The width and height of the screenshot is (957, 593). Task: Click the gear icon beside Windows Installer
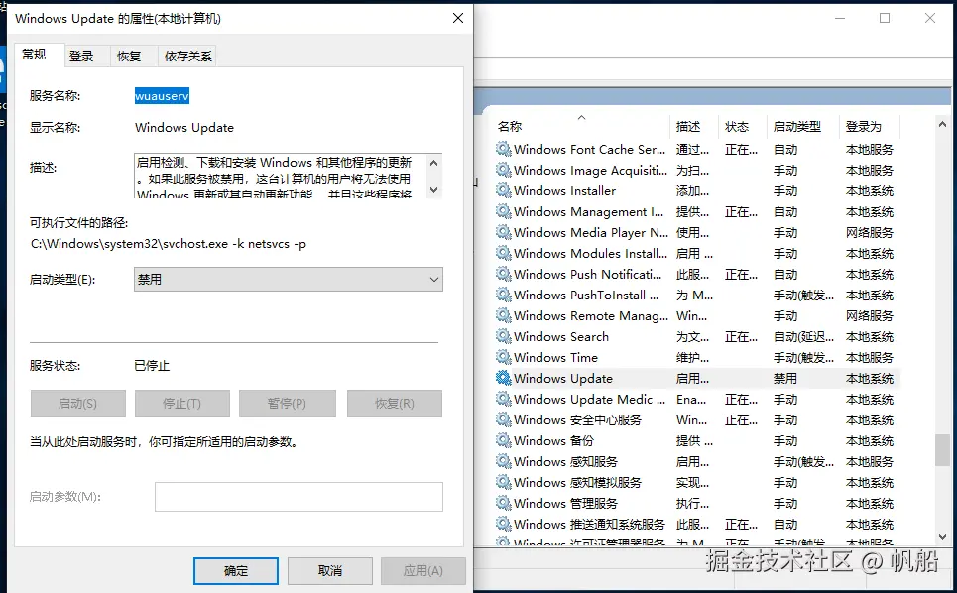click(503, 190)
